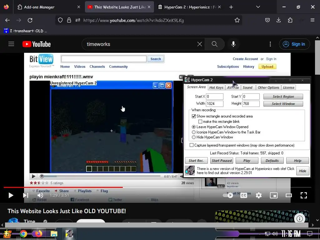View site security lock information
The height and width of the screenshot is (240, 320).
click(x=69, y=20)
